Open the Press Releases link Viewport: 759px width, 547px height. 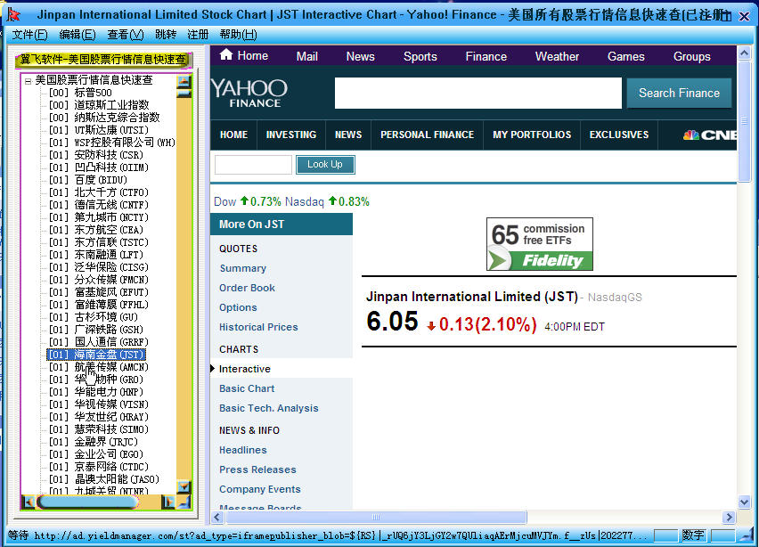tap(257, 469)
